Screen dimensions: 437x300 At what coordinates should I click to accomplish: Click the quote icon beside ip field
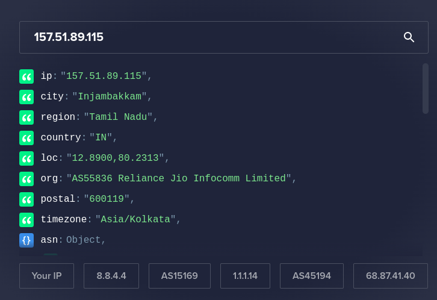pyautogui.click(x=26, y=77)
